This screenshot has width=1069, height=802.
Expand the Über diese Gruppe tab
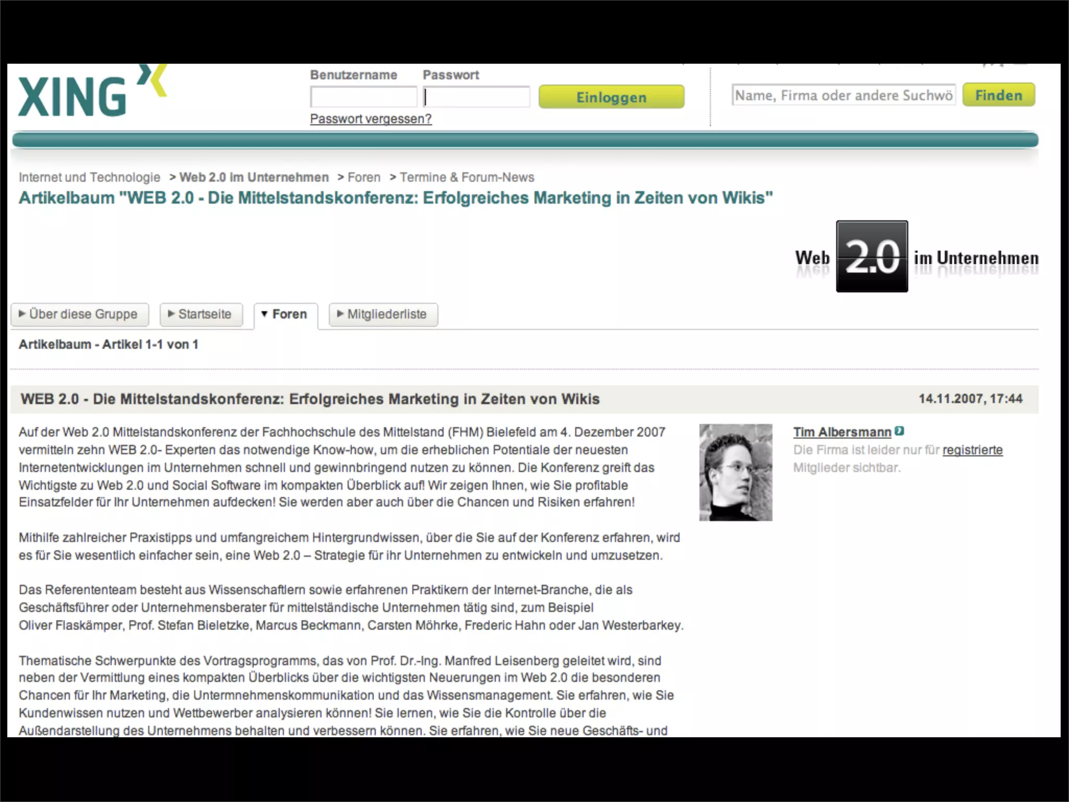[x=80, y=314]
